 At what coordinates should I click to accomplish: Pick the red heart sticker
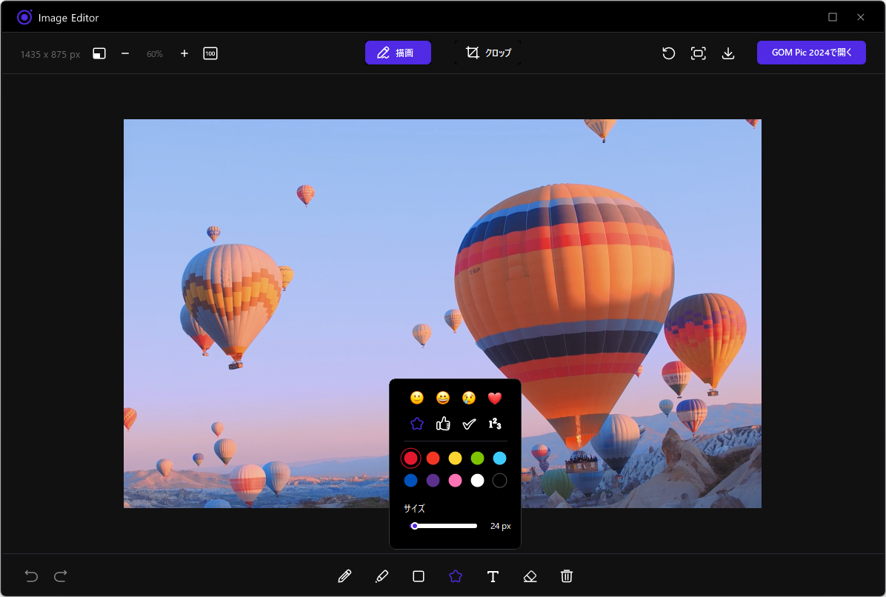pyautogui.click(x=495, y=398)
